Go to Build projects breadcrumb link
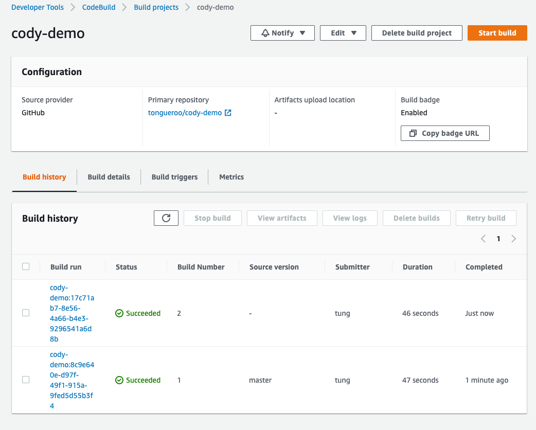The width and height of the screenshot is (536, 430). point(156,7)
